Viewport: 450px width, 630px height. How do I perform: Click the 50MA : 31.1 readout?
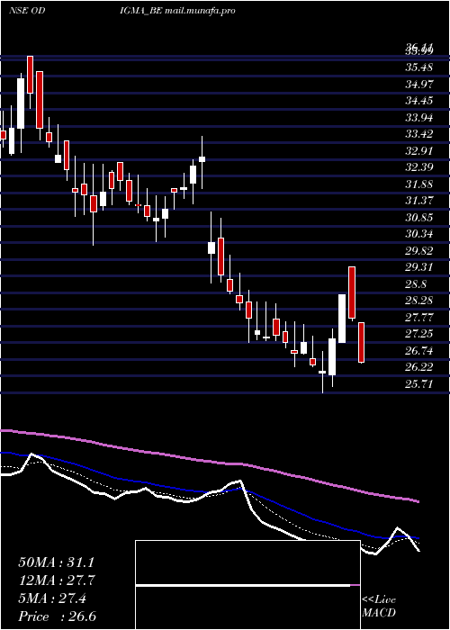click(x=56, y=562)
